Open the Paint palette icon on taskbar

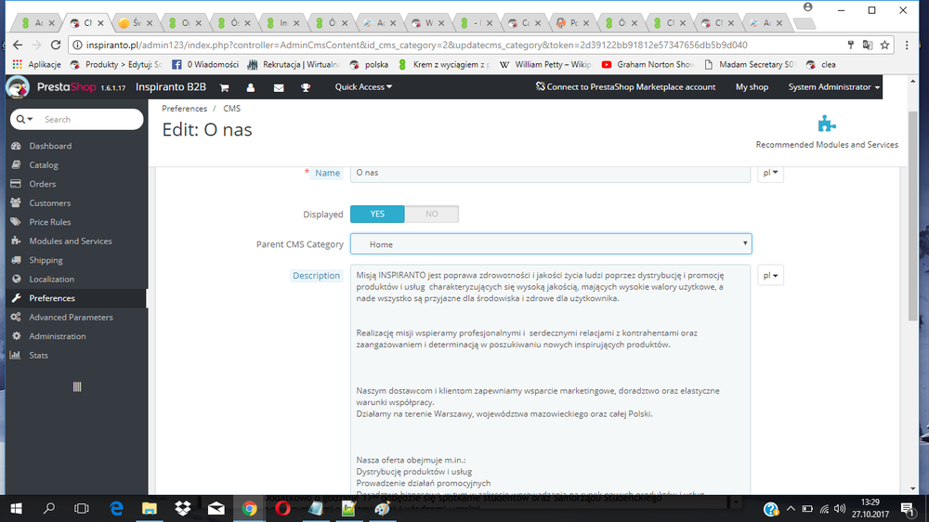[382, 508]
